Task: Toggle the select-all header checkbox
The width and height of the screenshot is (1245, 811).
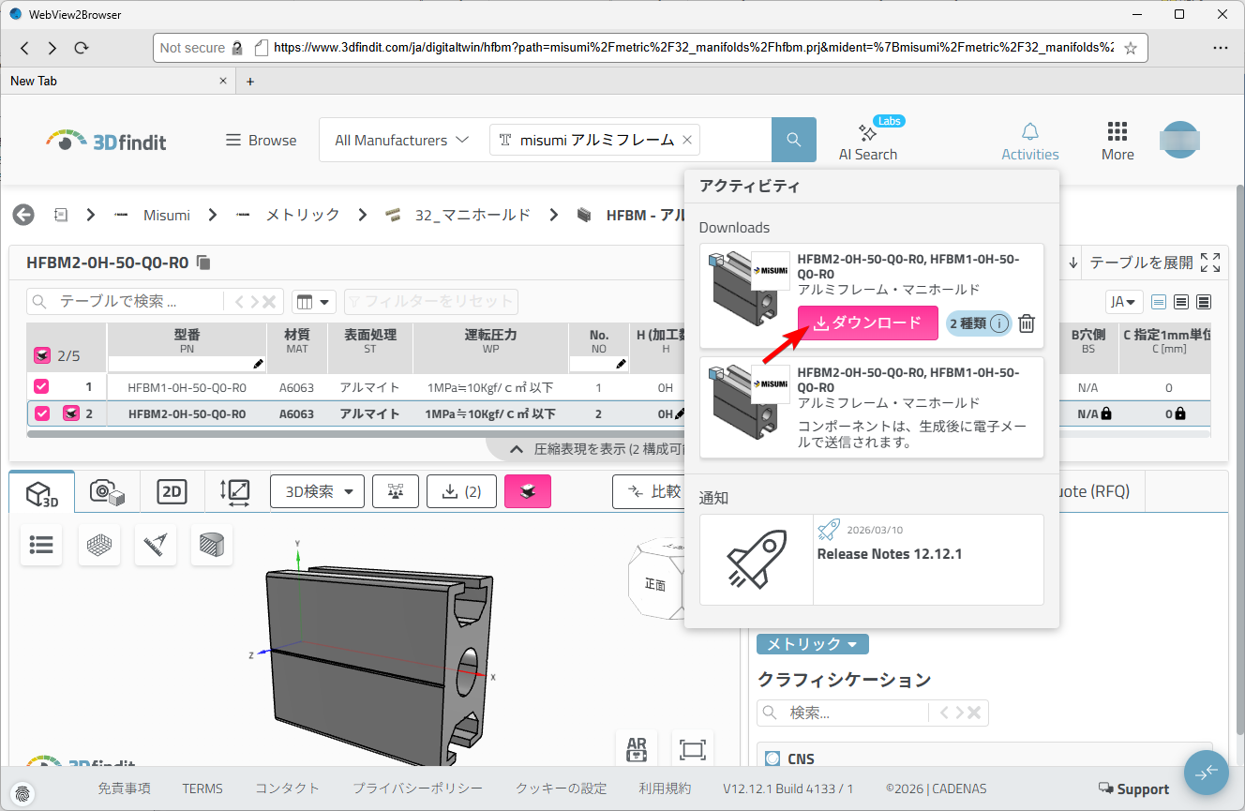Action: (42, 355)
